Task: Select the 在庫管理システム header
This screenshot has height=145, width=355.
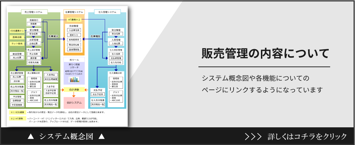Action: [x=75, y=12]
